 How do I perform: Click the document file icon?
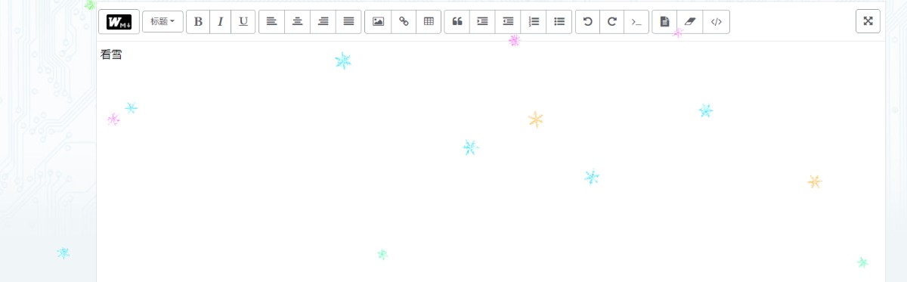[664, 22]
